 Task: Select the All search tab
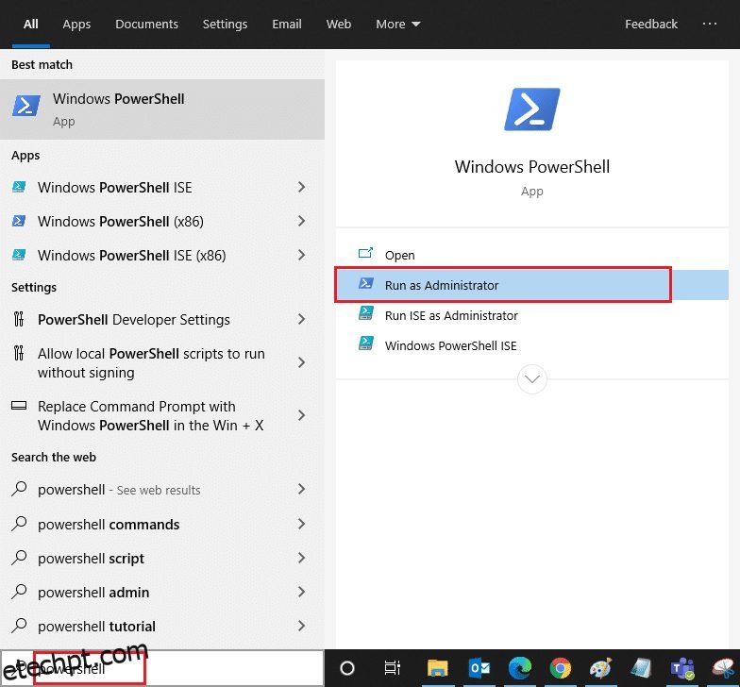click(30, 25)
